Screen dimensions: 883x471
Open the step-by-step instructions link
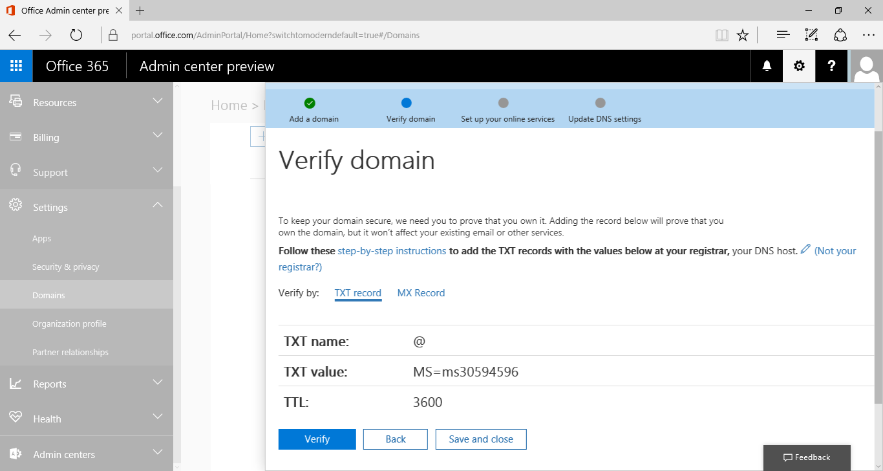[x=392, y=250]
